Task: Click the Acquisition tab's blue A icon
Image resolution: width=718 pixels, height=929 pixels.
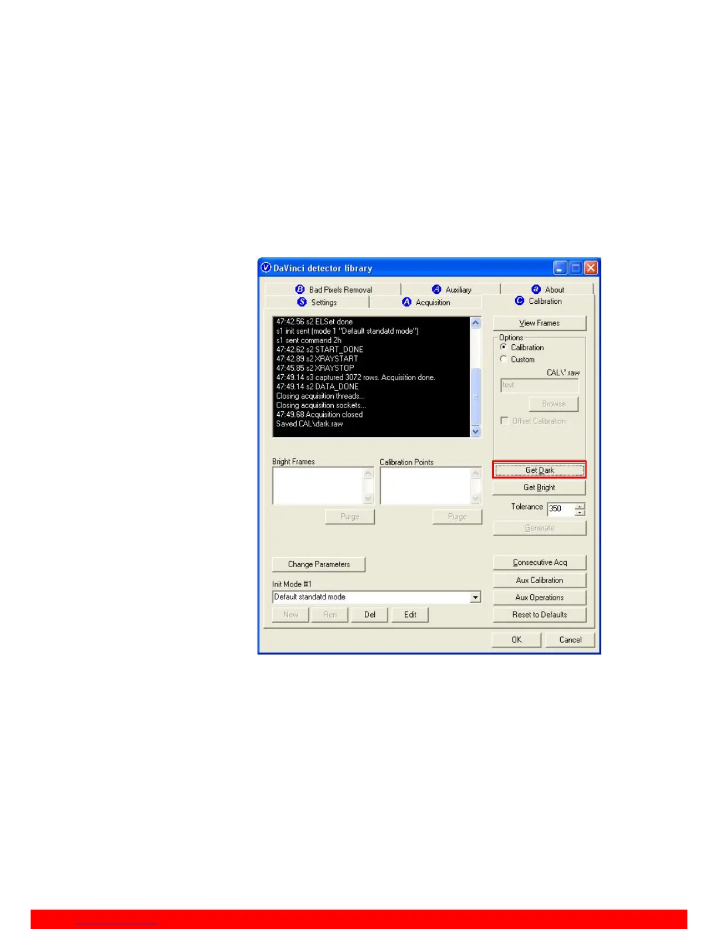Action: coord(407,302)
